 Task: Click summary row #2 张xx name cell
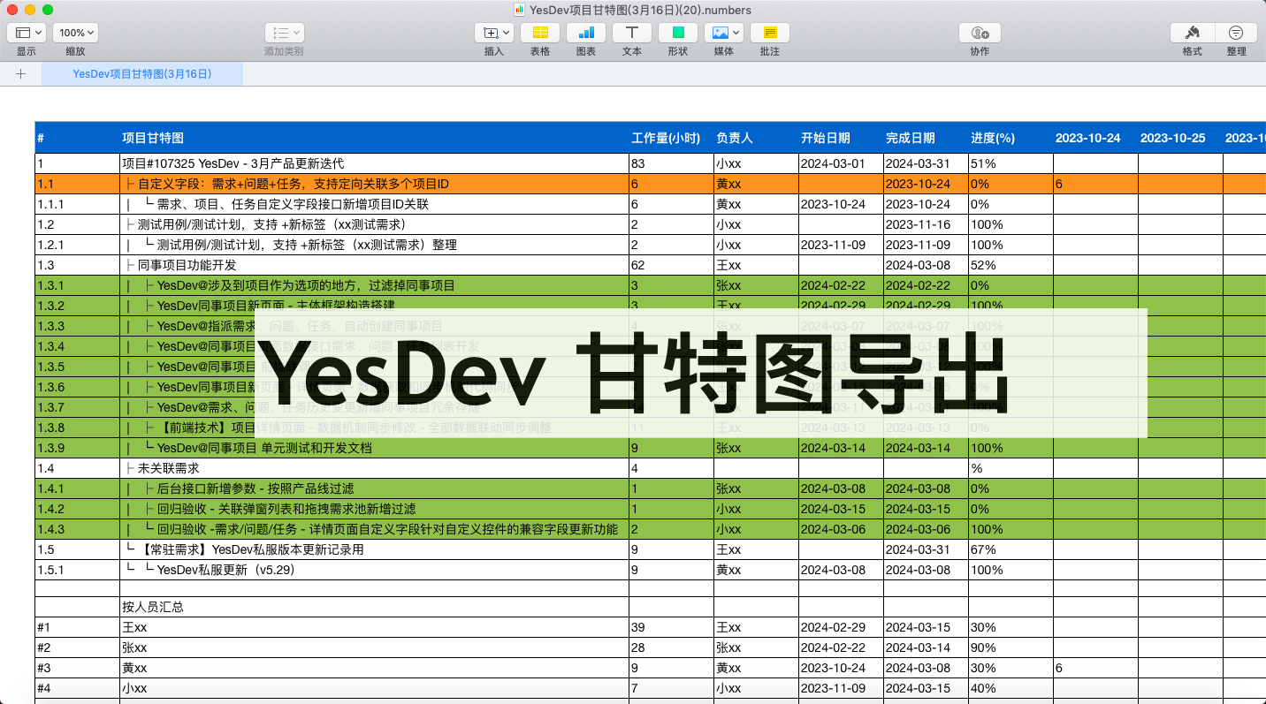tap(374, 647)
